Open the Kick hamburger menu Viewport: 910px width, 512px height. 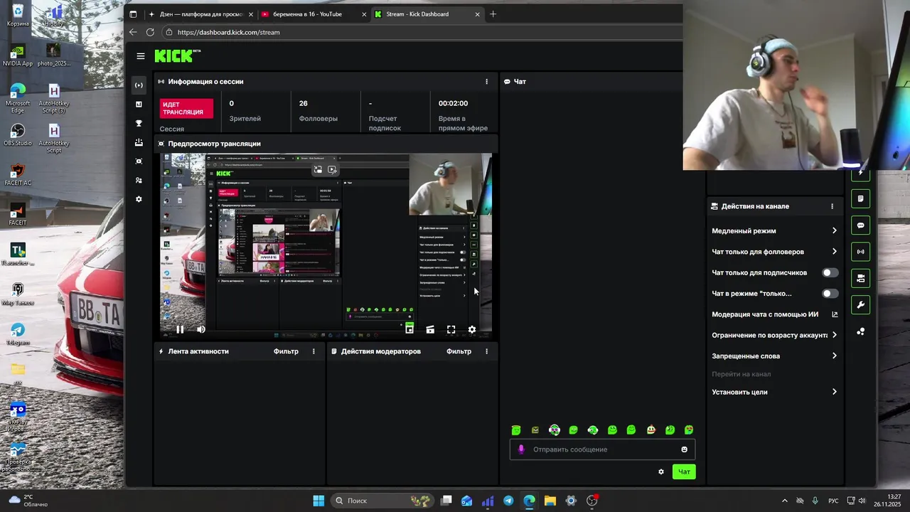141,56
